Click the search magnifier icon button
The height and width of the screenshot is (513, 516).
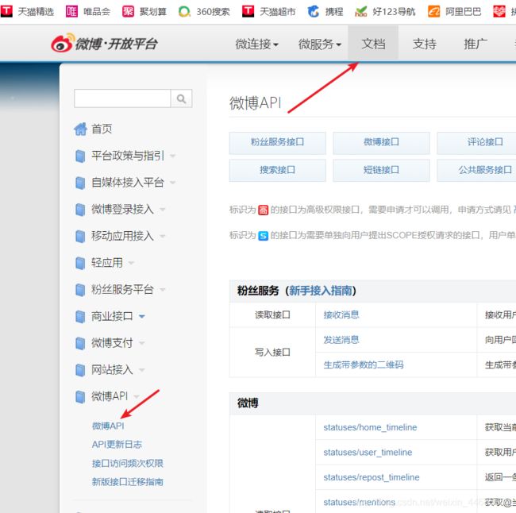(x=181, y=98)
